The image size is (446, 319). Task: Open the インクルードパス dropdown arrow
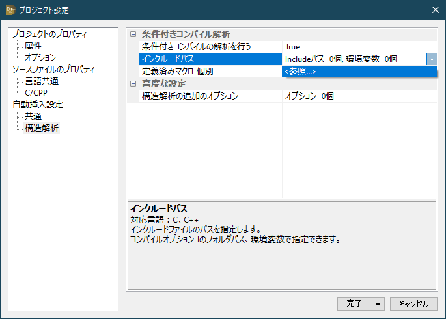click(432, 59)
